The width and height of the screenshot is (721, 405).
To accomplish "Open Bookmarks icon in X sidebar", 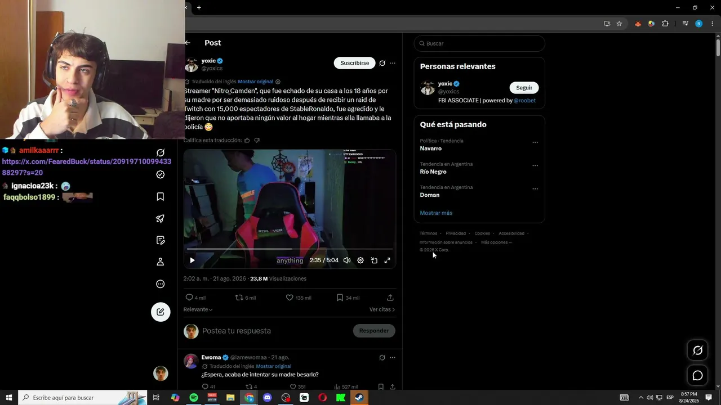I will (161, 196).
